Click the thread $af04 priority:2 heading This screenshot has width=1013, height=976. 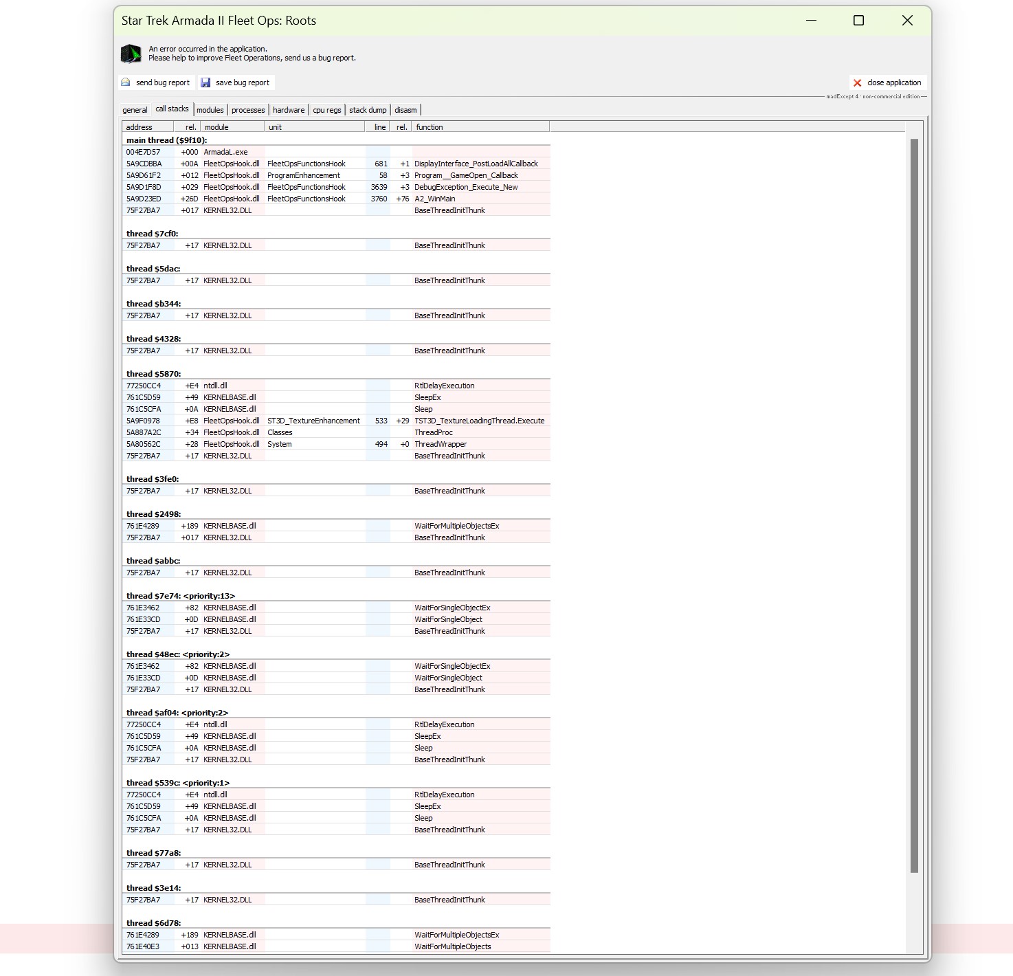click(177, 713)
